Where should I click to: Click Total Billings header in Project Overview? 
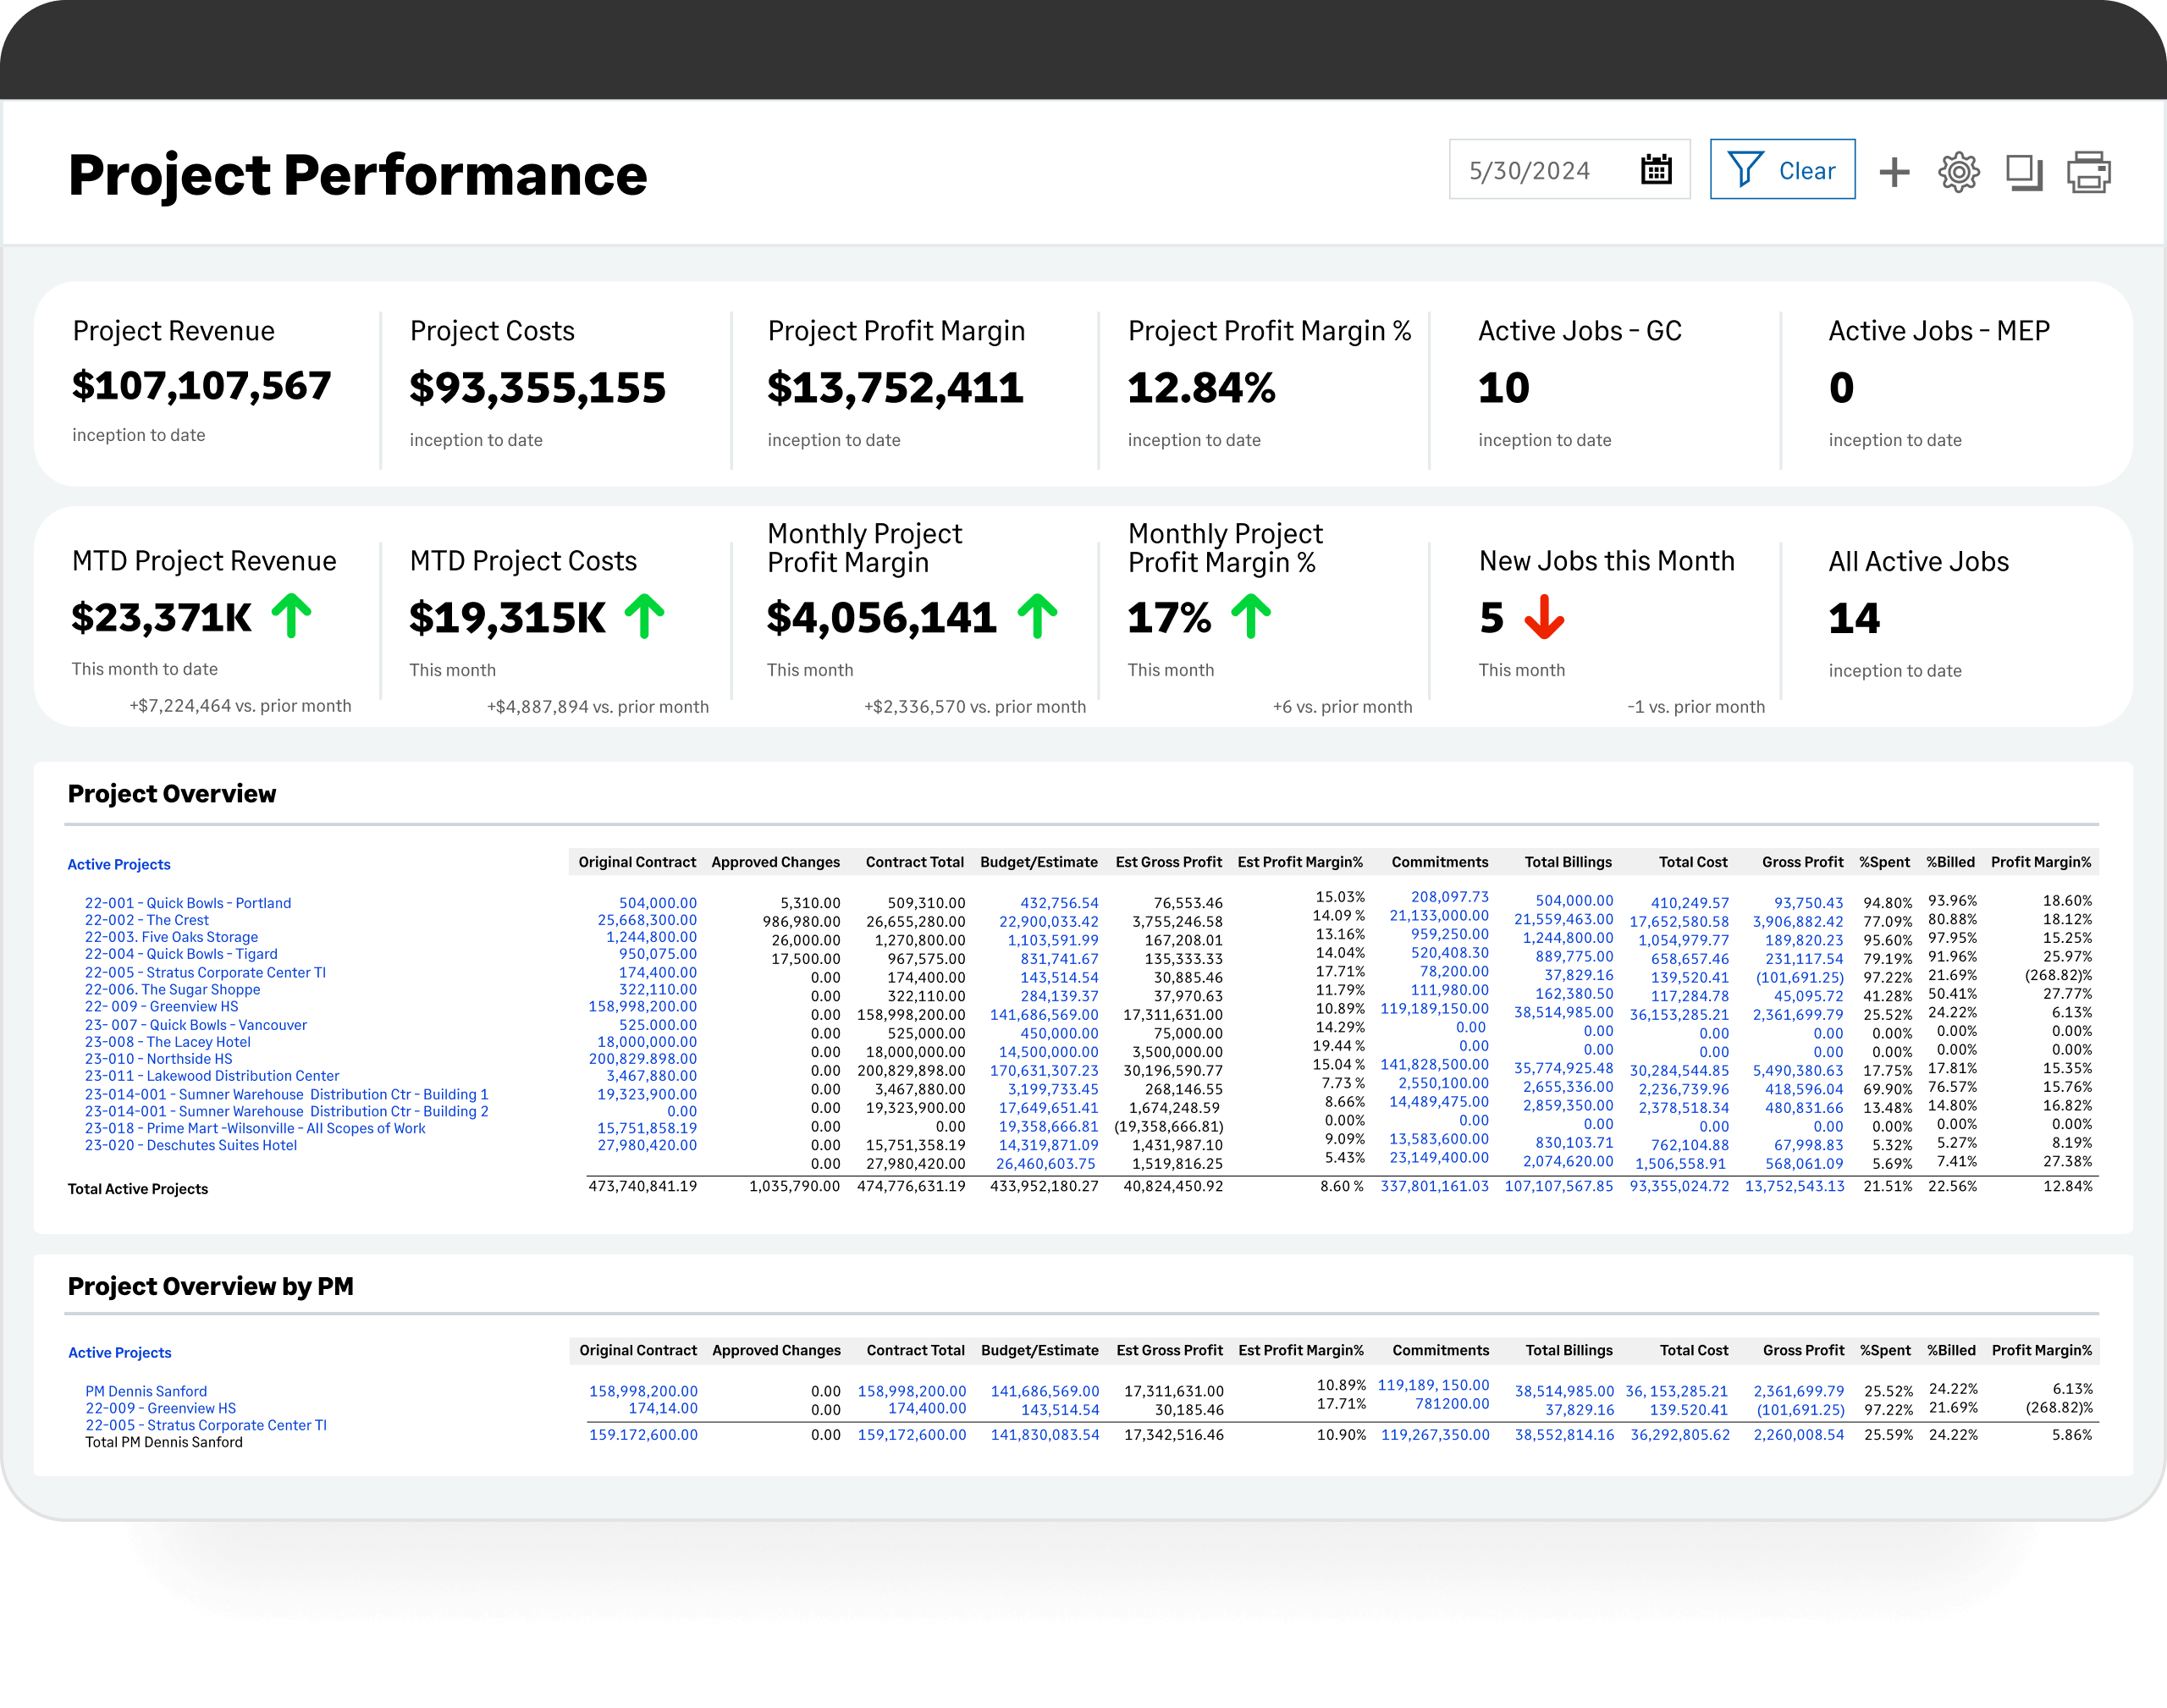pos(1568,862)
